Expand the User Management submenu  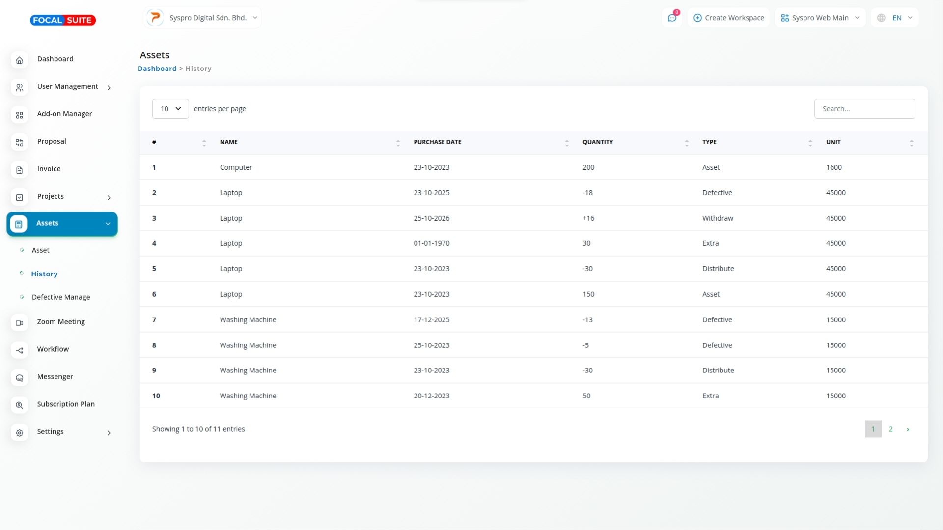point(109,88)
